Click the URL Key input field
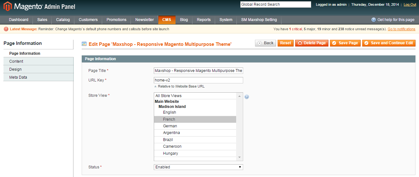 pyautogui.click(x=198, y=80)
